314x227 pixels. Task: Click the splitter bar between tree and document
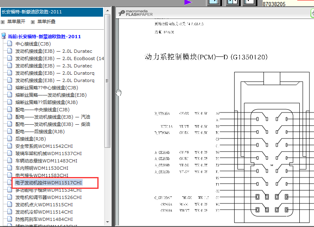pos(113,116)
